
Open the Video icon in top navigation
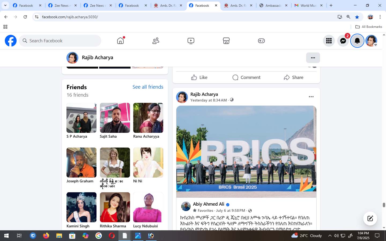[191, 41]
